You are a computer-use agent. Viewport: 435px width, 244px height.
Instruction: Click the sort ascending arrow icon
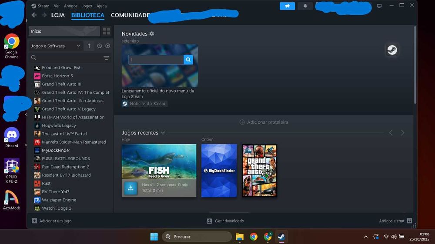89,46
